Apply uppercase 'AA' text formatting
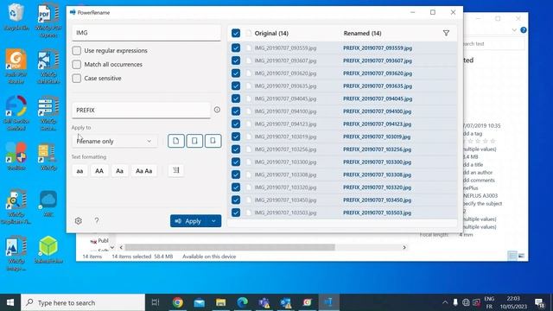553x311 pixels. [x=99, y=171]
